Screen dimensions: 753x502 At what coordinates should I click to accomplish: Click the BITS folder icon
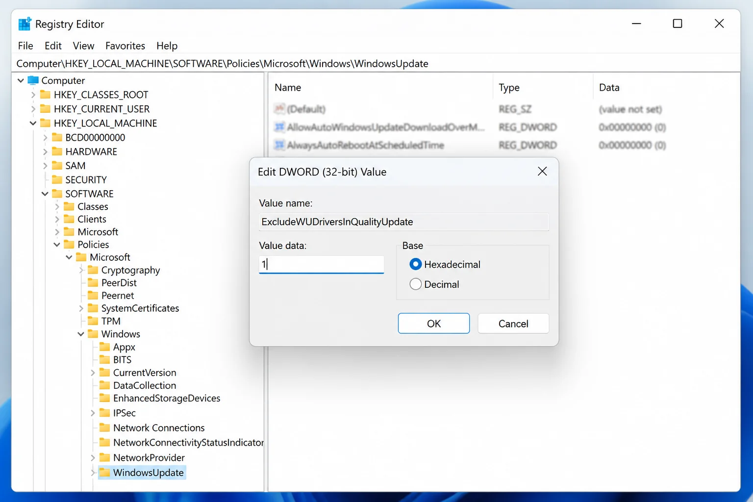(104, 359)
